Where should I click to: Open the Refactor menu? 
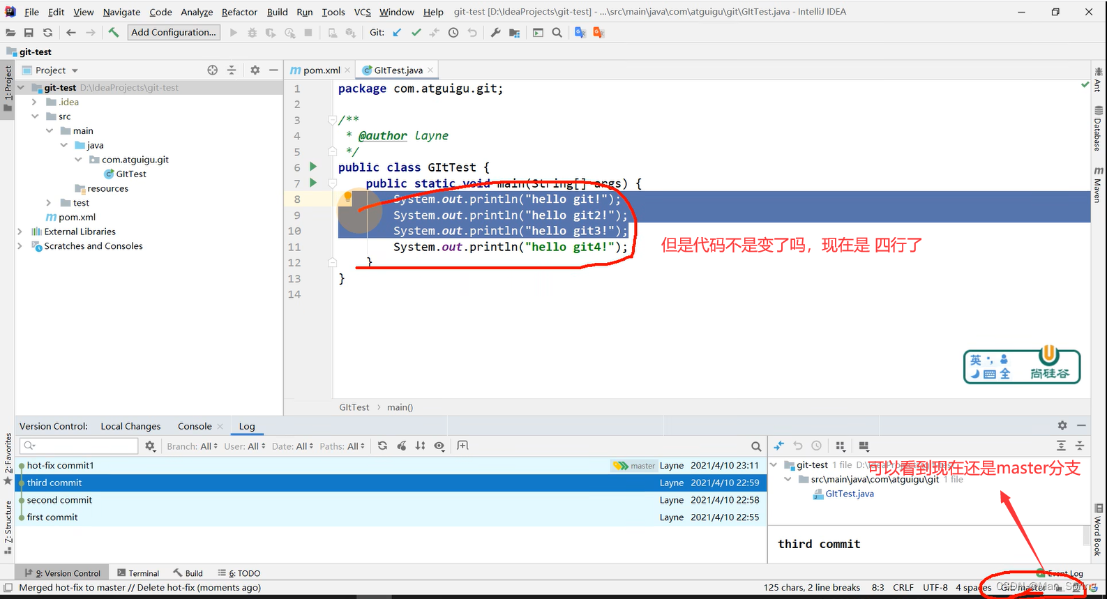pos(239,12)
